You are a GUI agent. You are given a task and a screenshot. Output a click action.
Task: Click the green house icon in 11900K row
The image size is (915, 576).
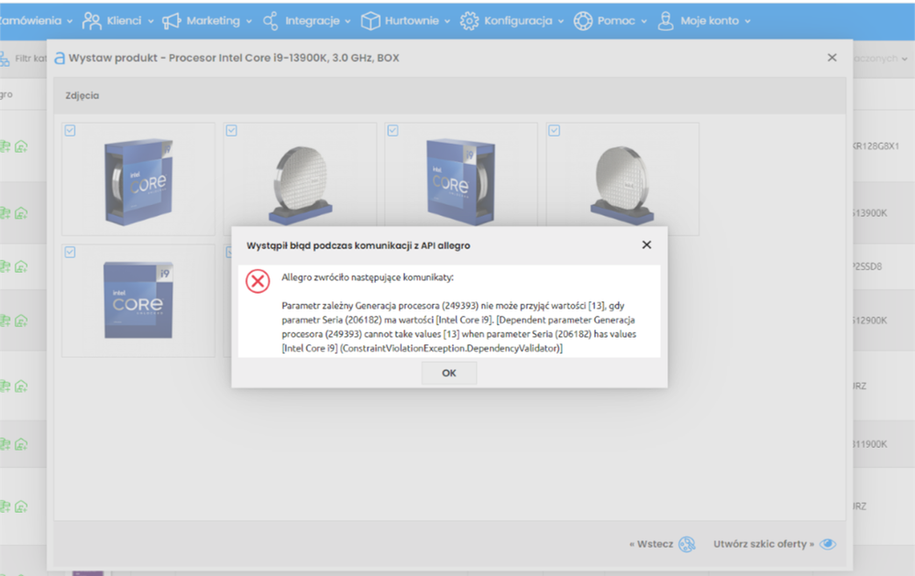21,444
